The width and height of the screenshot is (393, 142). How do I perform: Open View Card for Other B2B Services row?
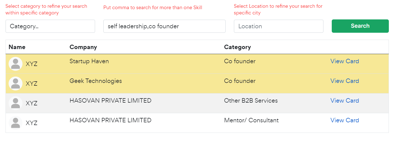click(x=344, y=101)
